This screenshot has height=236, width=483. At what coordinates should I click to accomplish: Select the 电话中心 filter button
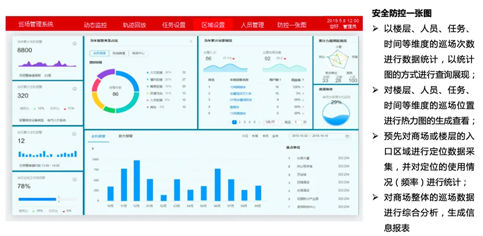click(138, 53)
